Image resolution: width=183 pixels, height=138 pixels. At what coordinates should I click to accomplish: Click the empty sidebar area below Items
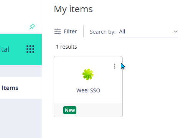[21, 118]
